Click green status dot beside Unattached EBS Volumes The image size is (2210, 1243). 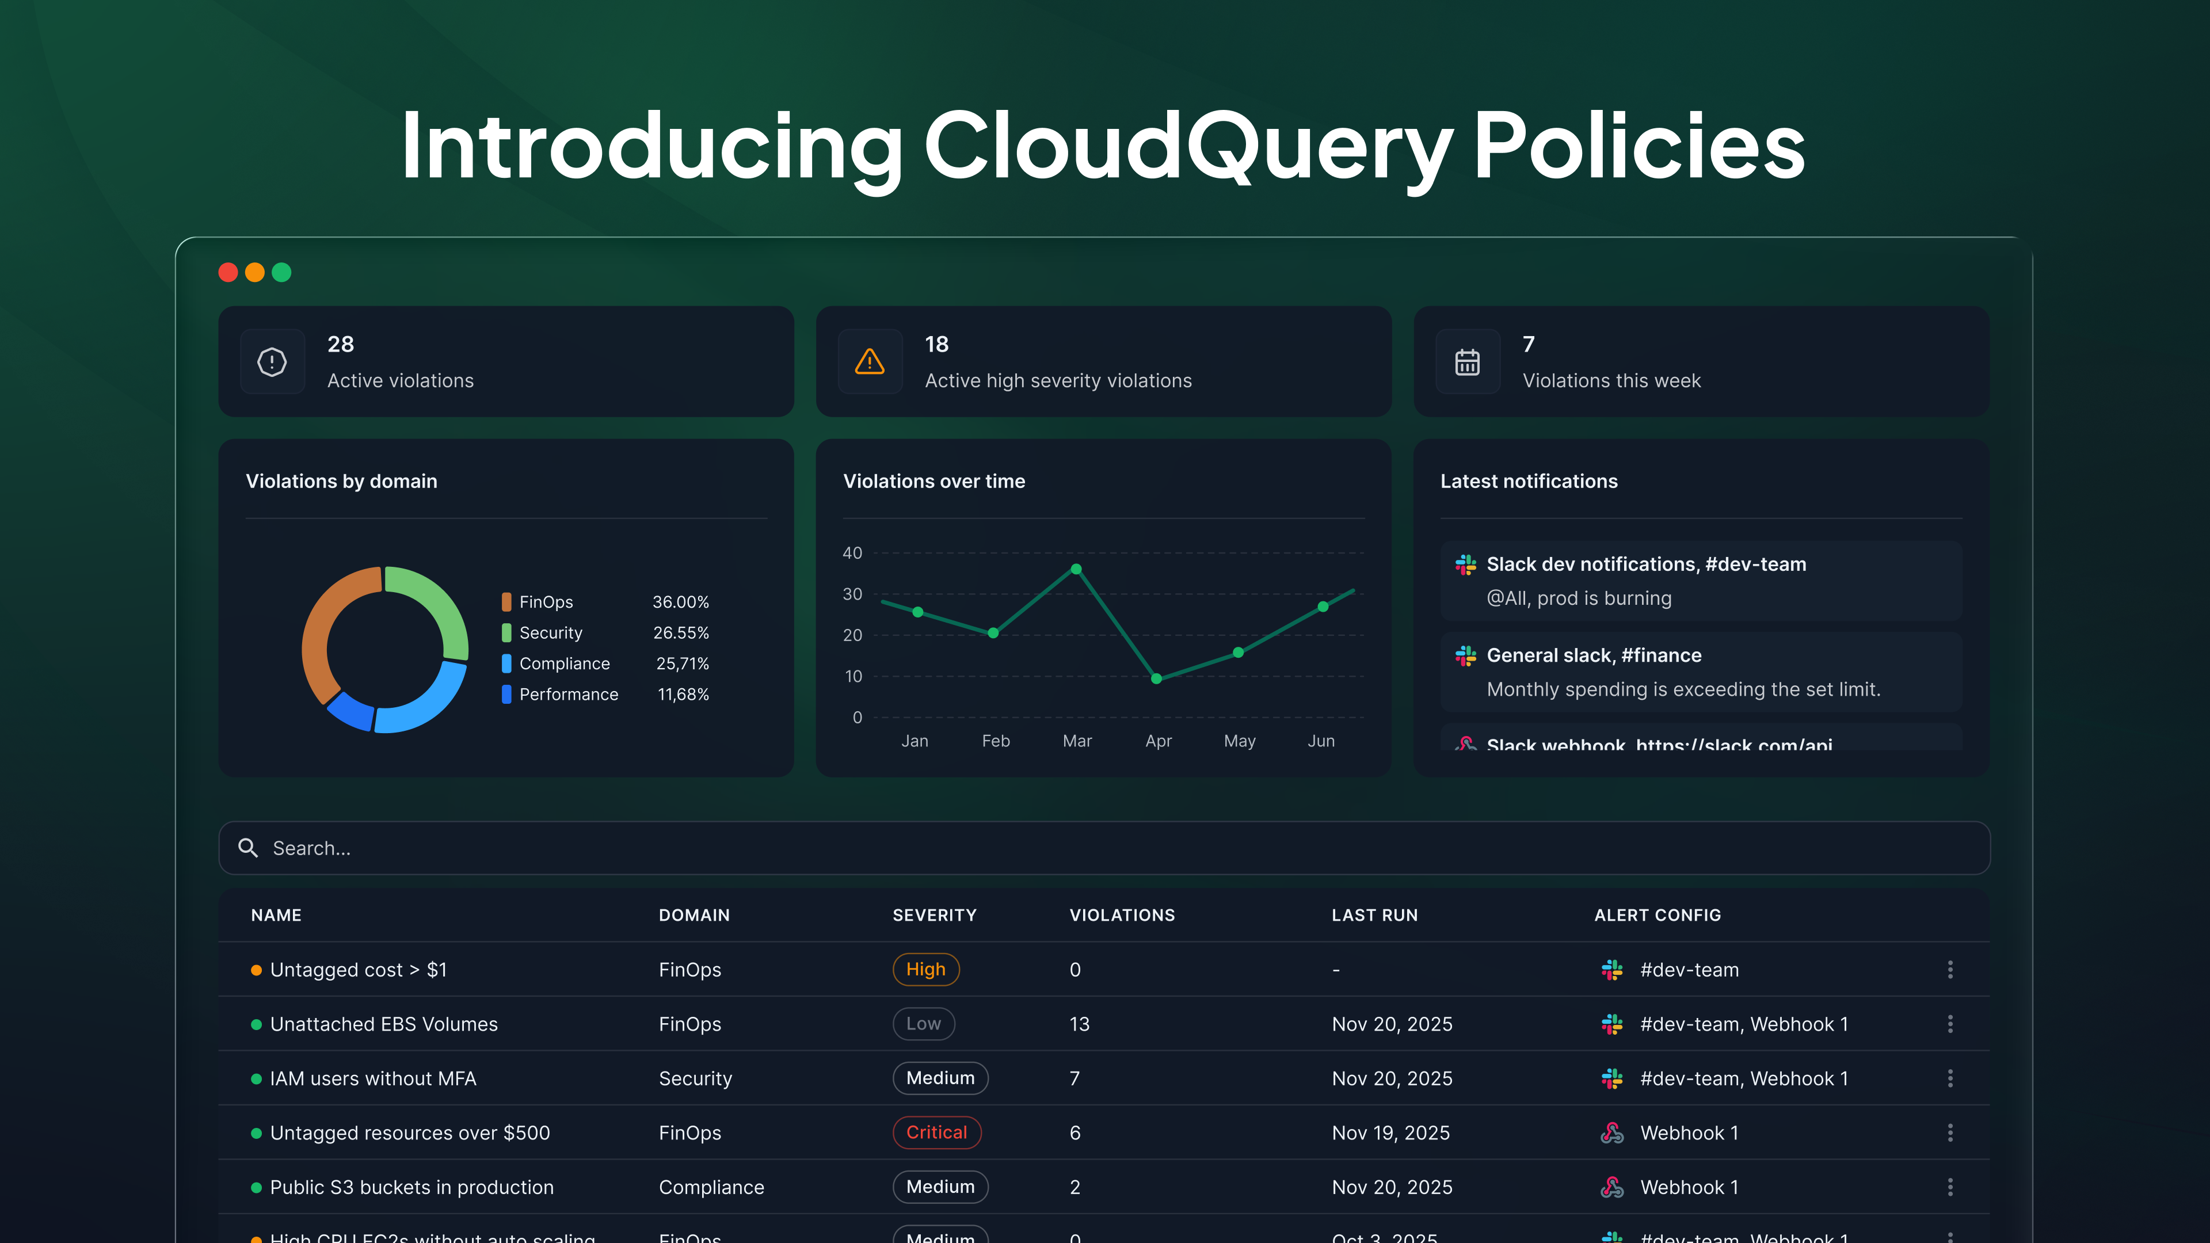[x=256, y=1024]
